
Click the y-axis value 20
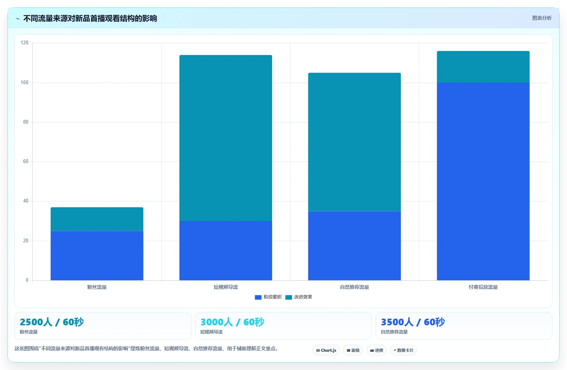coord(26,241)
